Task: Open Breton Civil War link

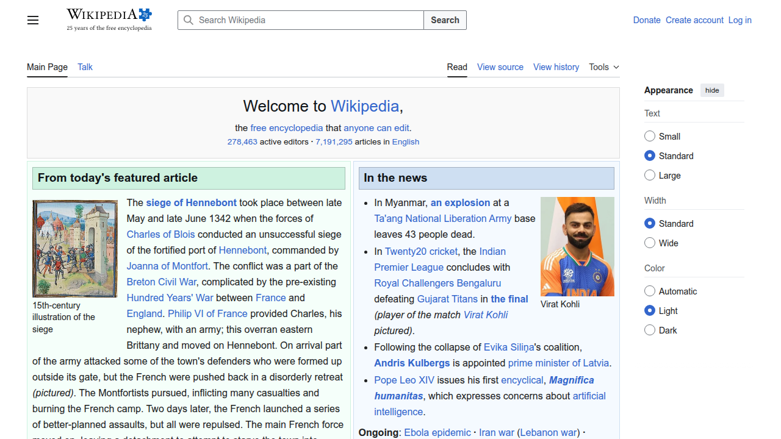Action: point(162,282)
